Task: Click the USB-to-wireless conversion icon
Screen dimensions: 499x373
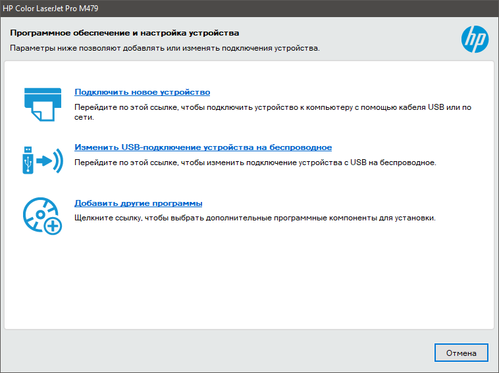Action: pos(43,161)
